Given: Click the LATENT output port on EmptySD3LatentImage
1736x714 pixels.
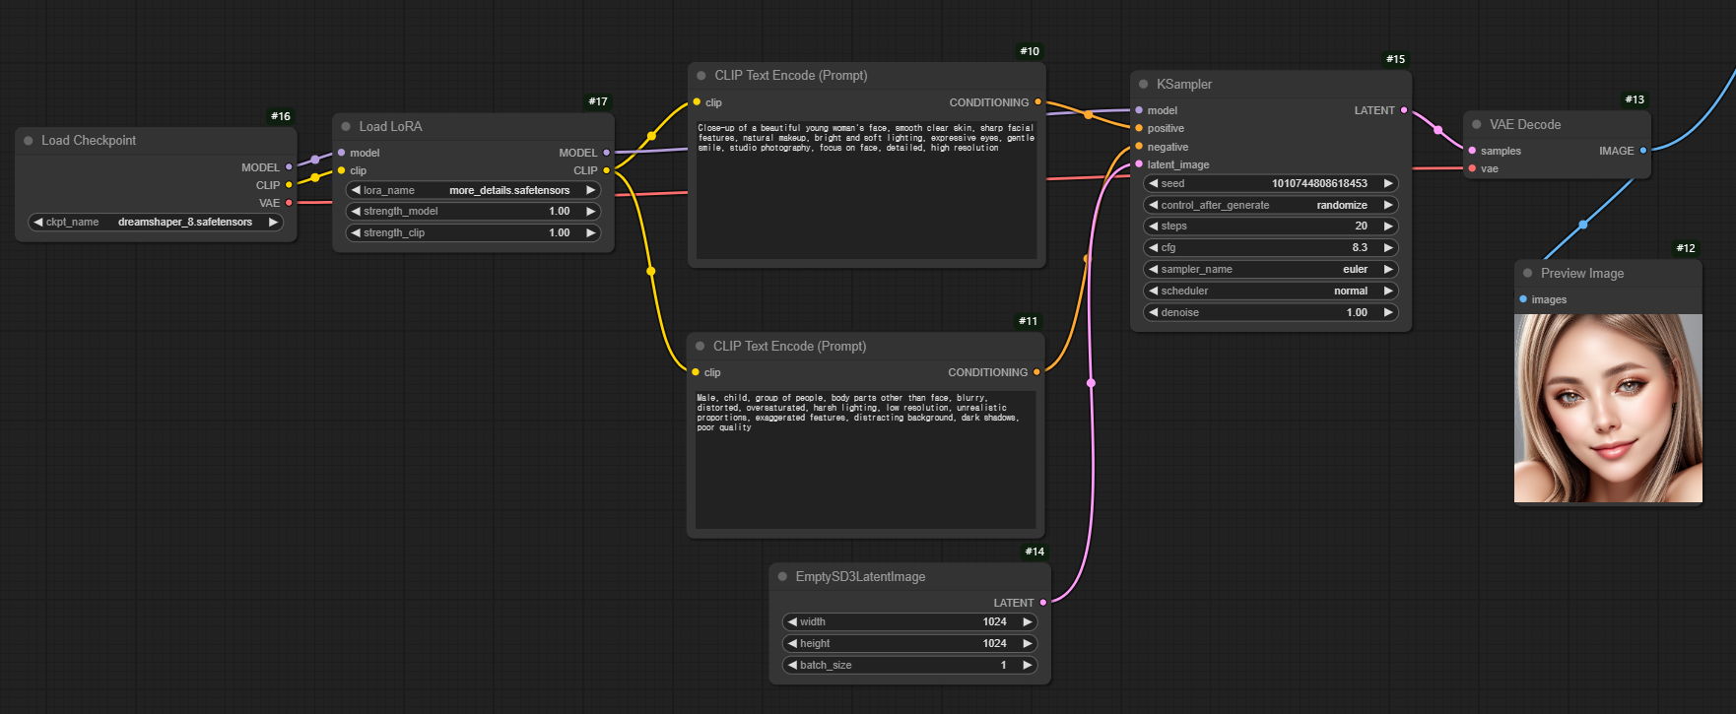Looking at the screenshot, I should click(1043, 603).
